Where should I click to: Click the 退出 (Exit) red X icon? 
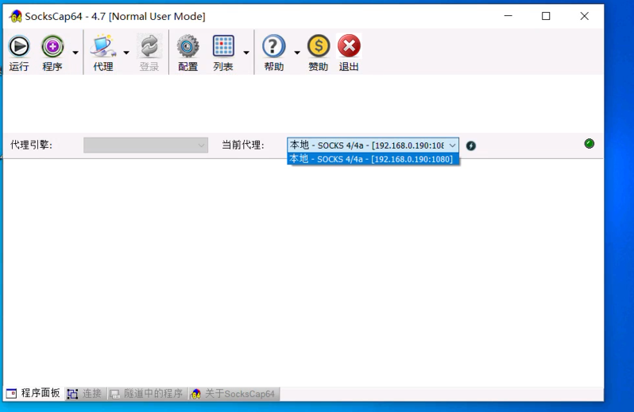[349, 46]
